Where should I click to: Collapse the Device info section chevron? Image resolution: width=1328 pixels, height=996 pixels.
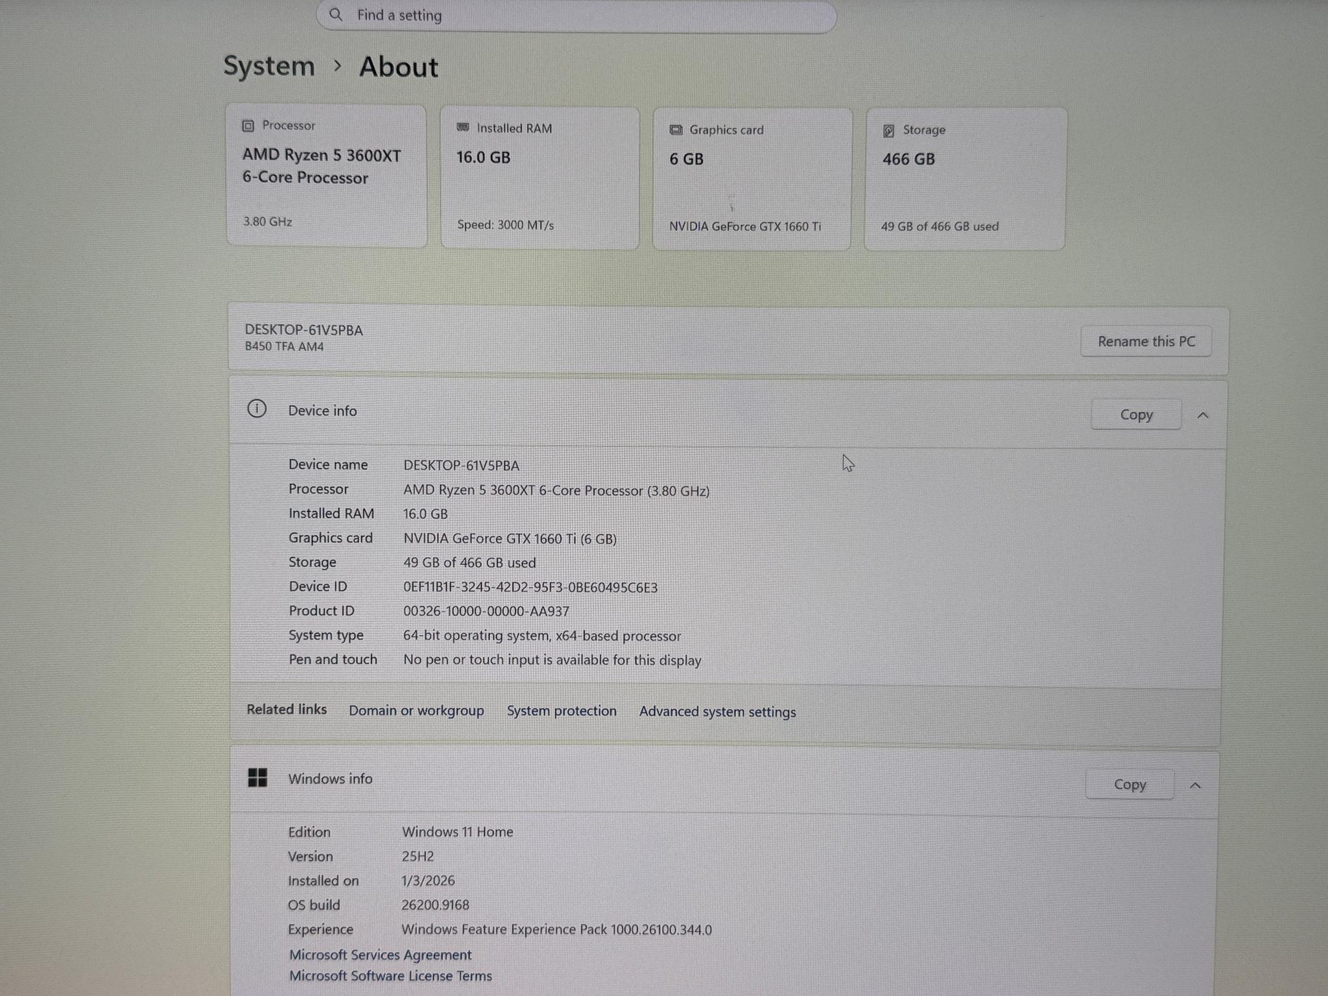click(x=1203, y=415)
